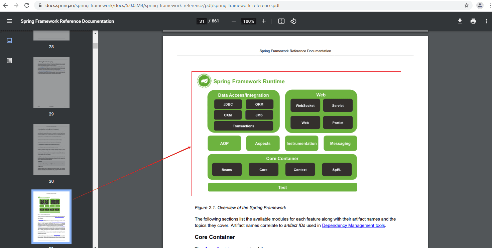Image resolution: width=492 pixels, height=248 pixels.
Task: Click the download PDF icon
Action: tap(460, 21)
